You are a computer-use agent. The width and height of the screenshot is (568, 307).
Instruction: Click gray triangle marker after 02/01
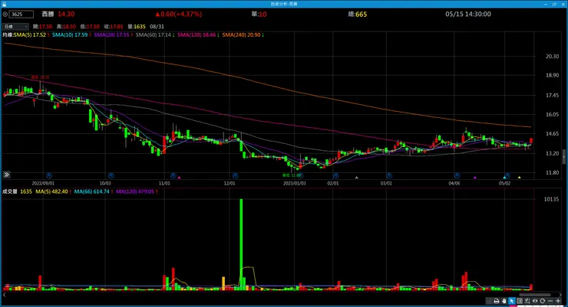click(356, 178)
